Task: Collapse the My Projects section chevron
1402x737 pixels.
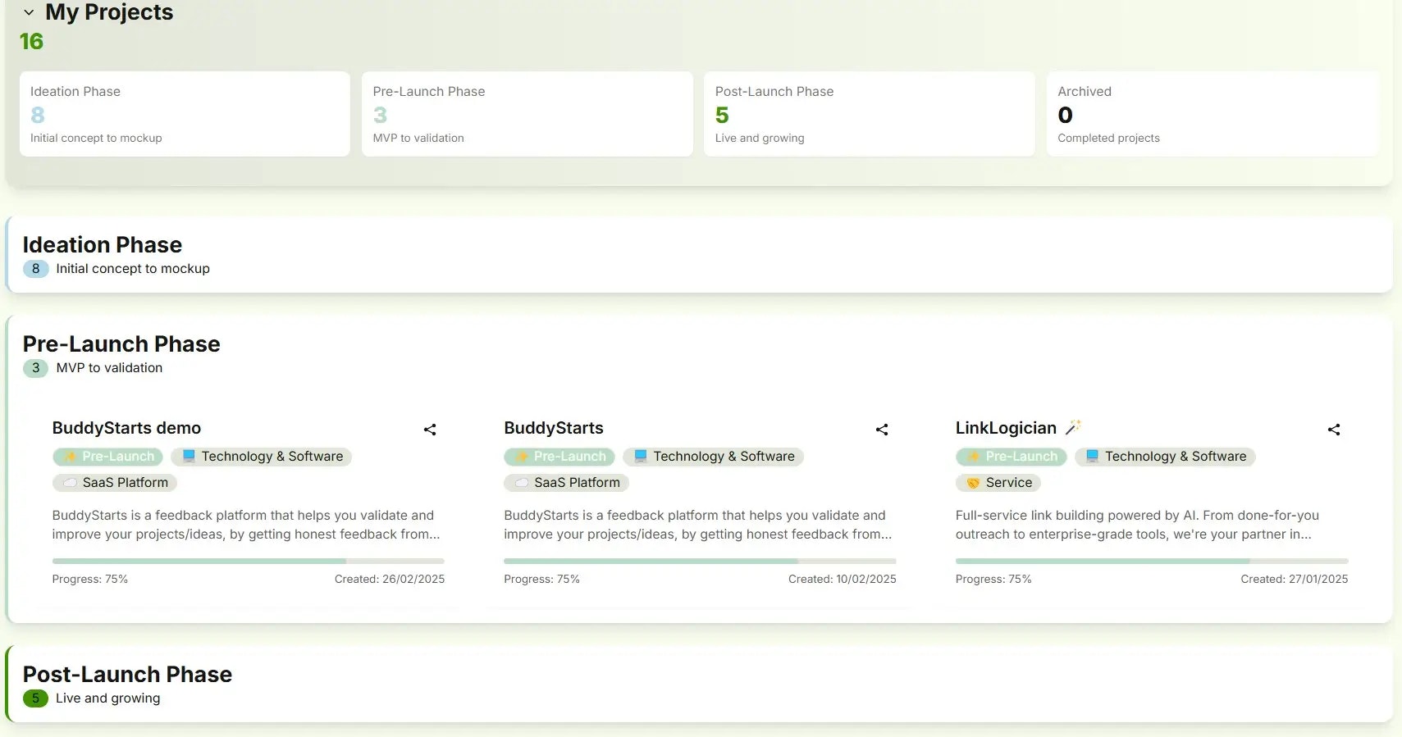Action: click(29, 12)
